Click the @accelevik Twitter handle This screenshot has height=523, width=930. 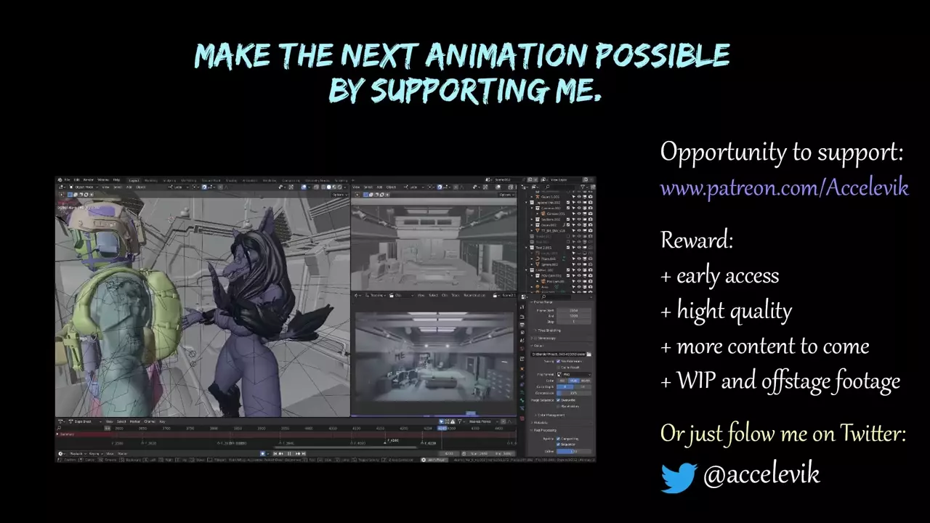(761, 474)
